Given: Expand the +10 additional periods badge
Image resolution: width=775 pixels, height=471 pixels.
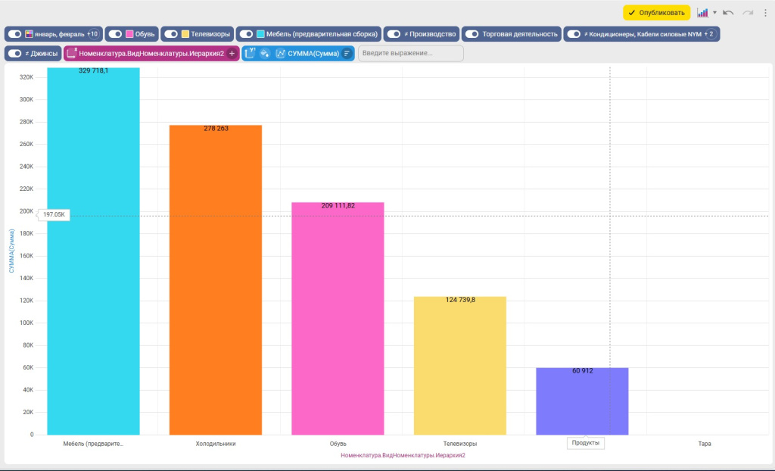Looking at the screenshot, I should [92, 34].
